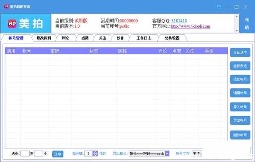The height and width of the screenshot is (162, 255).
Task: Switch to the 点赞 tab
Action: point(85,38)
